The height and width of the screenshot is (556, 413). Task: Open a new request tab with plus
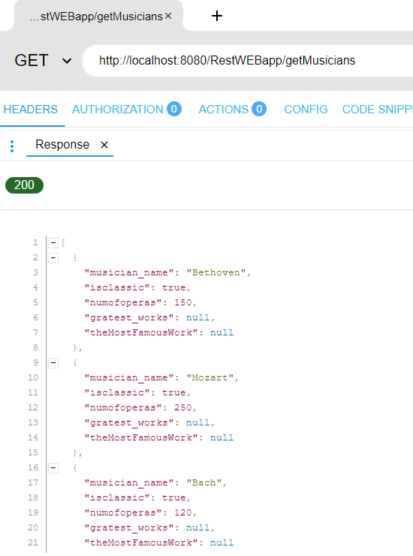[x=217, y=16]
